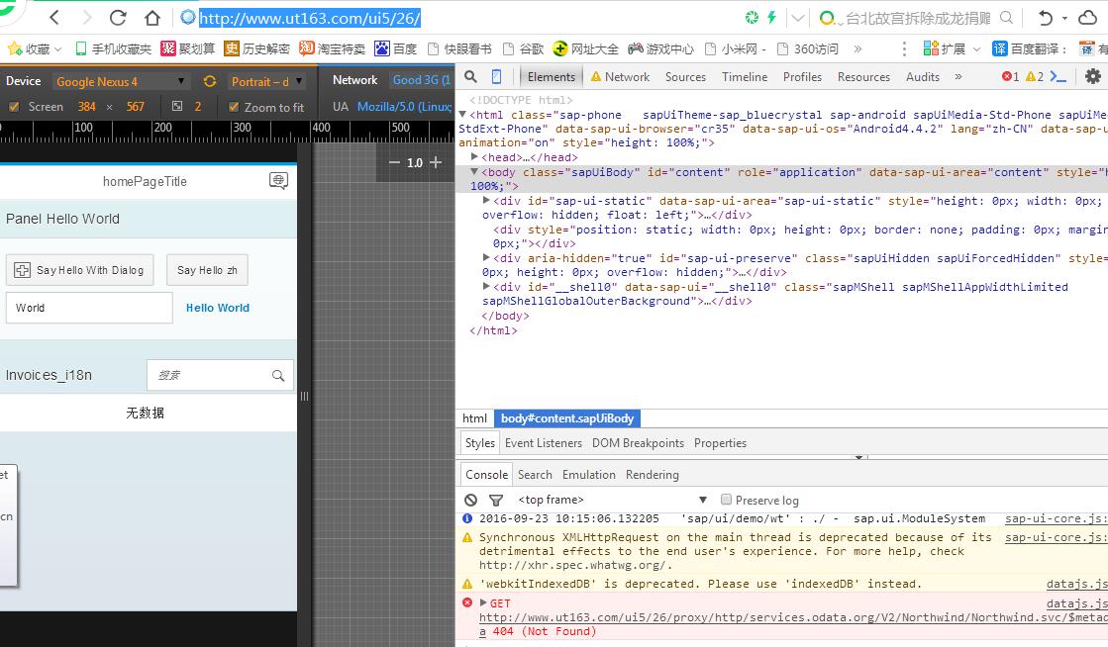Click the Say Hello With Dialog button
Viewport: 1108px width, 647px height.
[80, 270]
